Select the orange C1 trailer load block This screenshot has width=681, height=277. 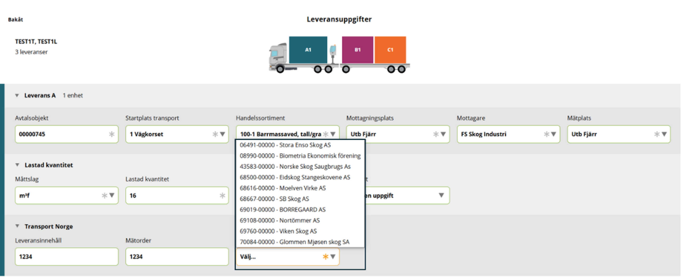pos(390,50)
